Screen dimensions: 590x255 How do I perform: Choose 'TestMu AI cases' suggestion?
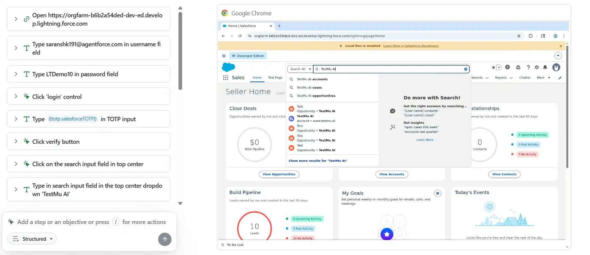tap(332, 88)
